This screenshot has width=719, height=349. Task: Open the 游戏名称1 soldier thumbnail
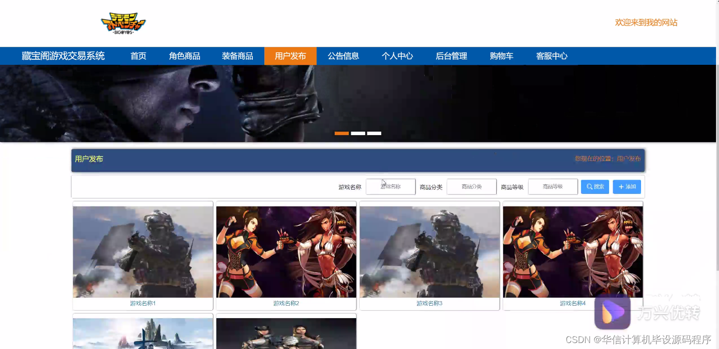point(143,252)
